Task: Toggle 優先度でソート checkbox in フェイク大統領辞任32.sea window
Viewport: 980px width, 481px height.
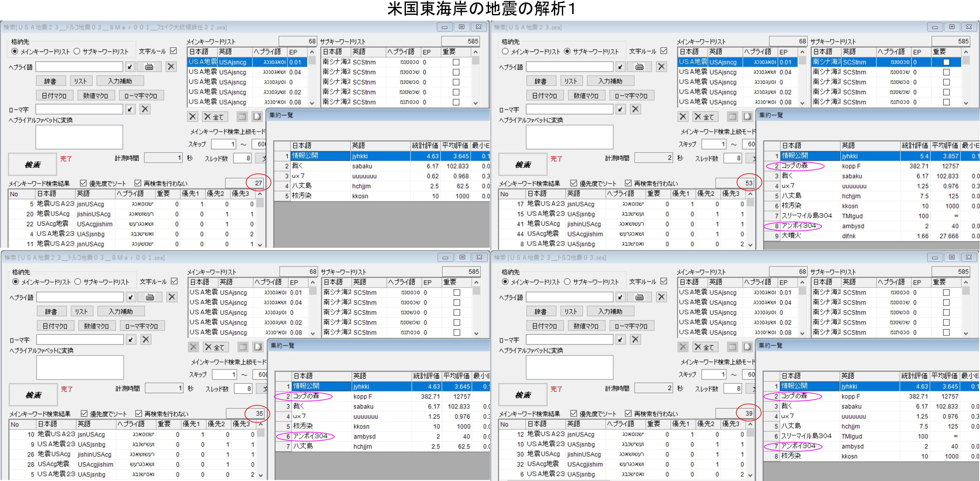Action: [83, 183]
